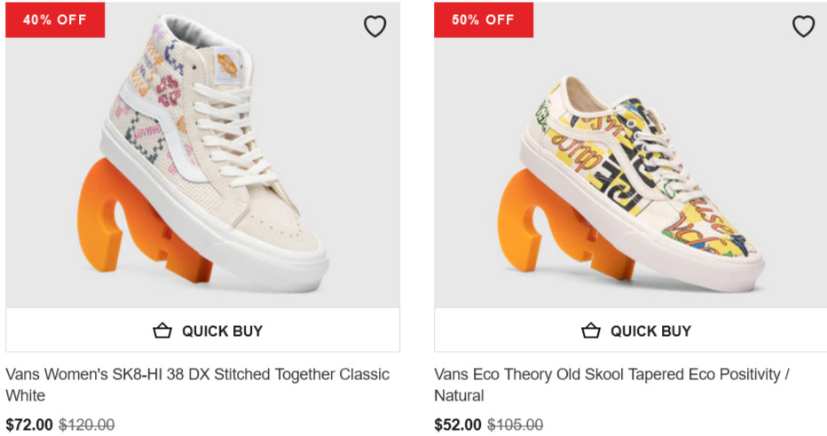Add SK8-HI 38 DX shoe to wishlist heart
827x436 pixels.
[x=374, y=27]
